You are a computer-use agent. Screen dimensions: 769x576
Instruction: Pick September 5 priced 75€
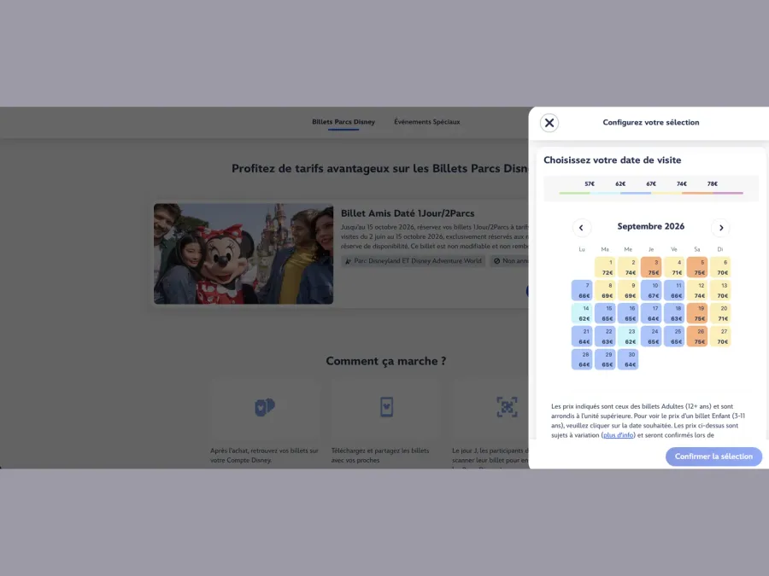pos(697,267)
